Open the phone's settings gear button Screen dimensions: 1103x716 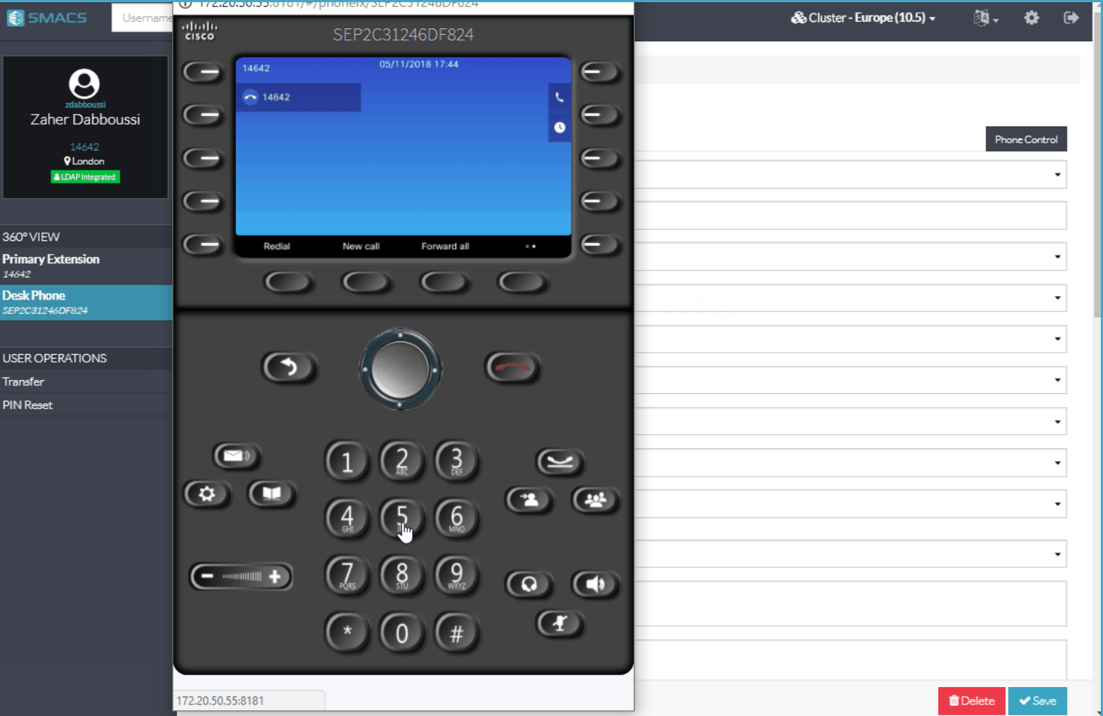click(x=207, y=494)
